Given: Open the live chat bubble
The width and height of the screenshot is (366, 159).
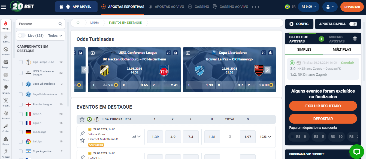Looking at the screenshot, I should point(357,152).
